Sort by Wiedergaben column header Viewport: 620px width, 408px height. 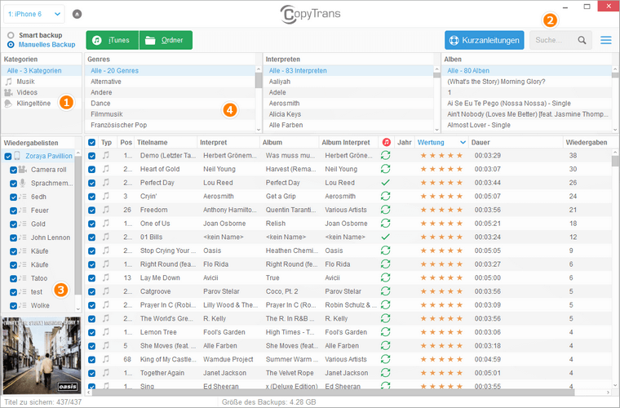pyautogui.click(x=587, y=142)
